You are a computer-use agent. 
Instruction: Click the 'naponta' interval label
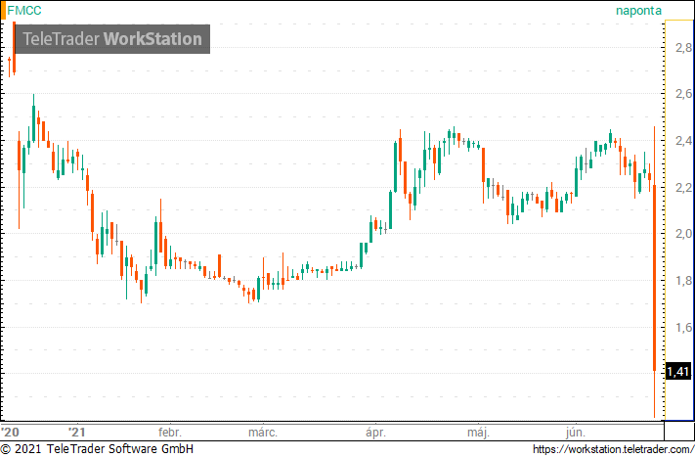pos(638,11)
